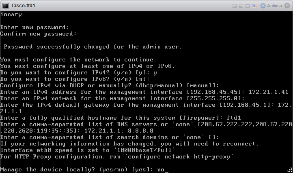Click the 'Interface eth0 speed' status line

tap(87, 150)
